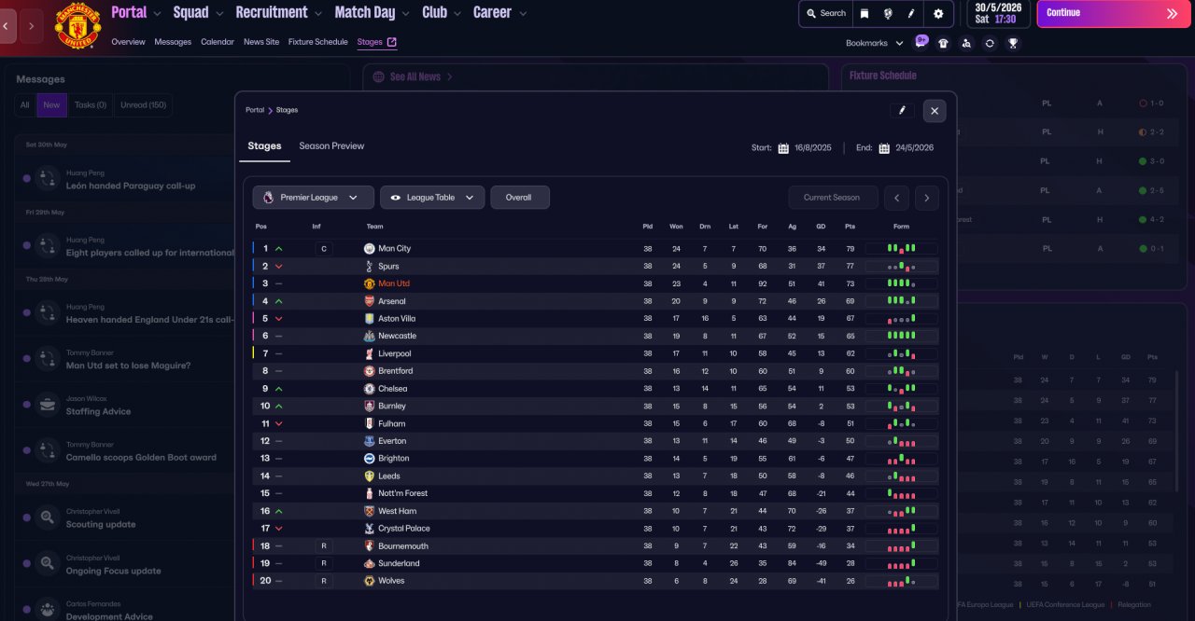Click the Search button
Image resolution: width=1195 pixels, height=621 pixels.
[824, 14]
